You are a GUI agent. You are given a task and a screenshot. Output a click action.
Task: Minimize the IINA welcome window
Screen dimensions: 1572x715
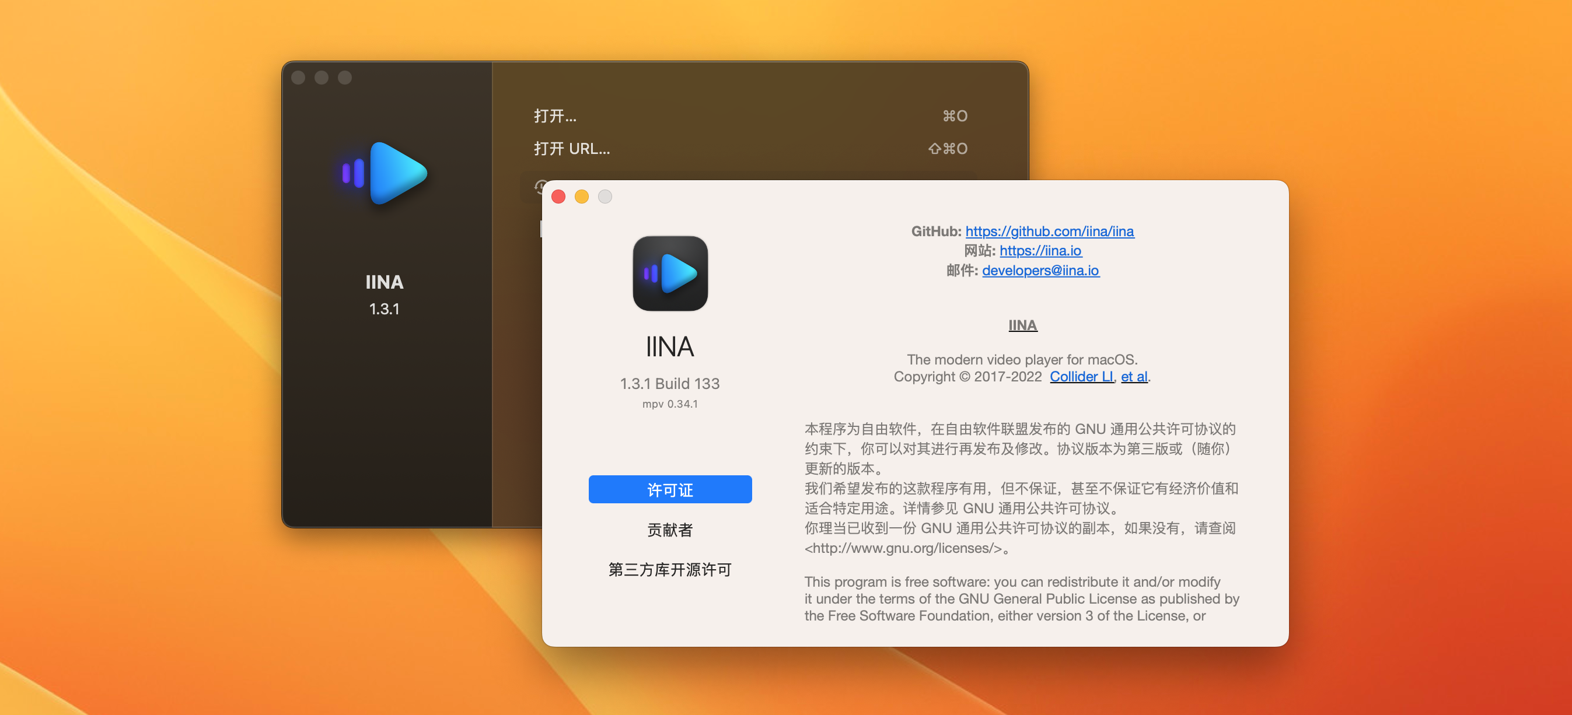pos(322,78)
